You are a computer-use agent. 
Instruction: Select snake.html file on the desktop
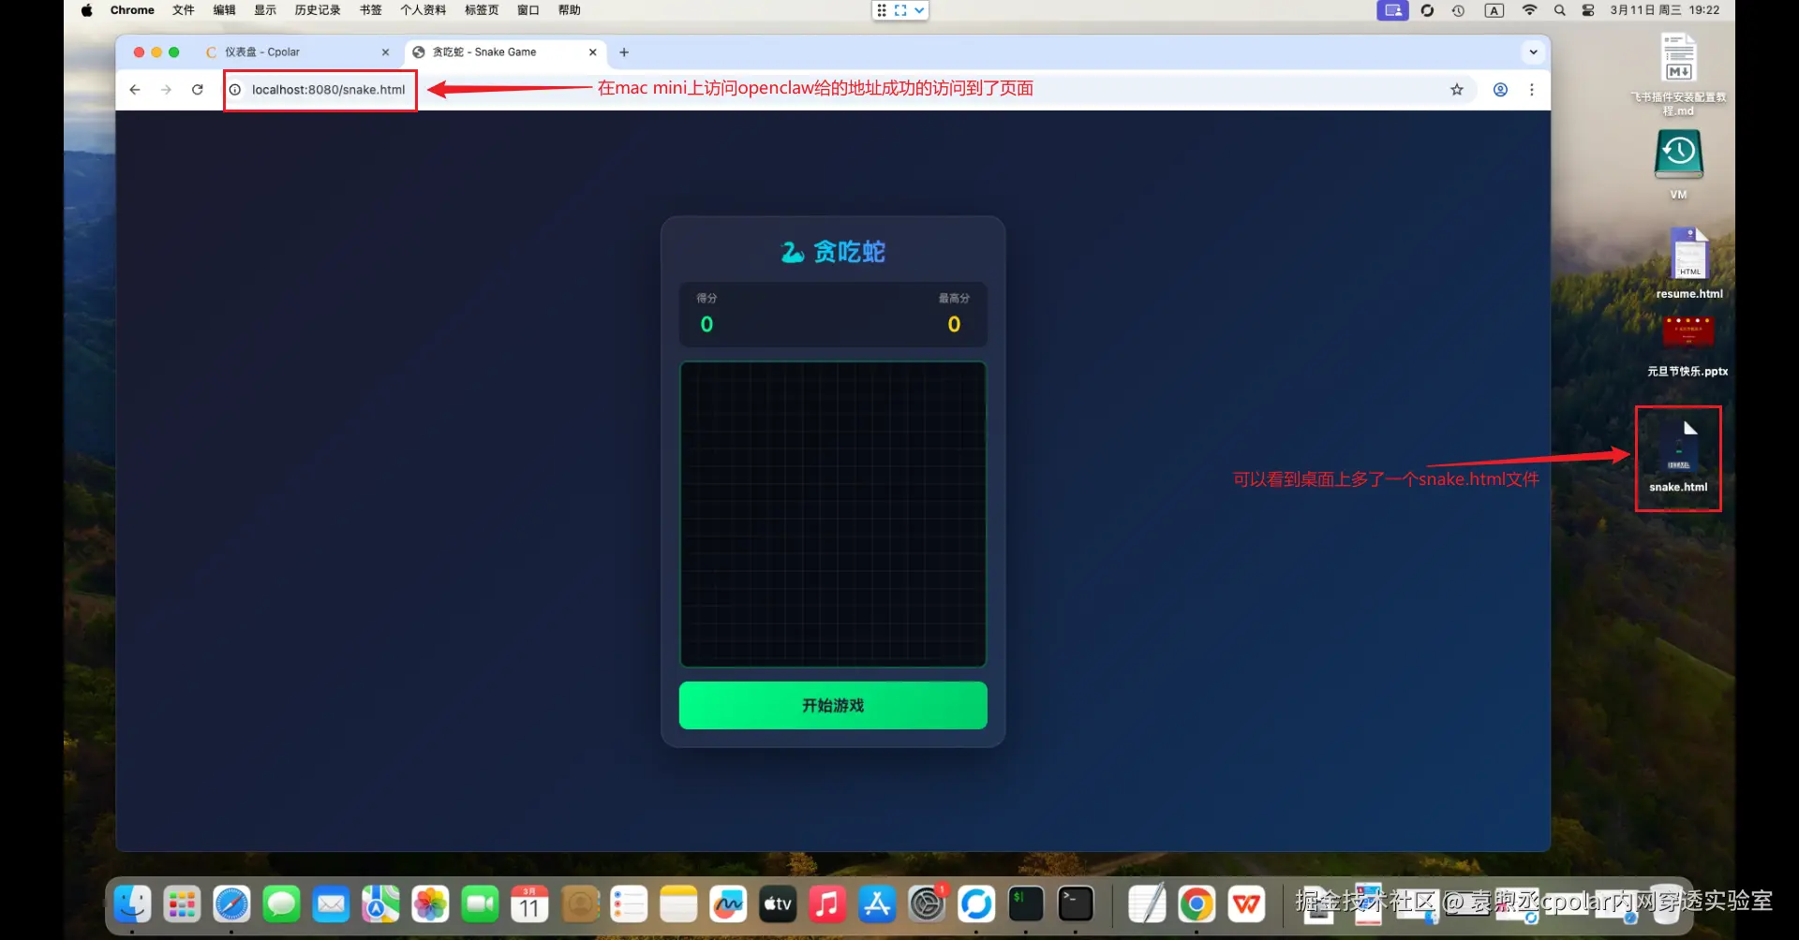coord(1678,456)
